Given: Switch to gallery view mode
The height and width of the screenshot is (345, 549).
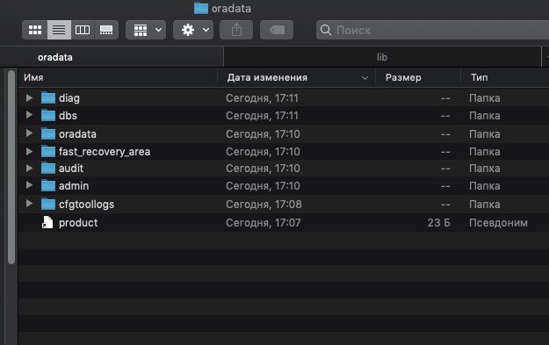Looking at the screenshot, I should 106,30.
